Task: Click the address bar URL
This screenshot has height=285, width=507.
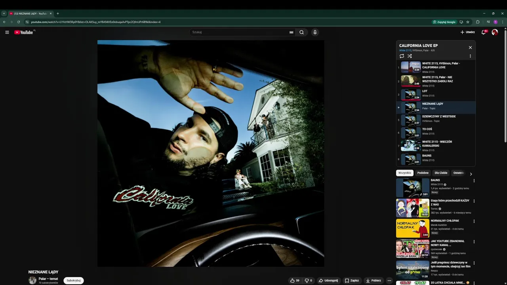Action: [95, 22]
